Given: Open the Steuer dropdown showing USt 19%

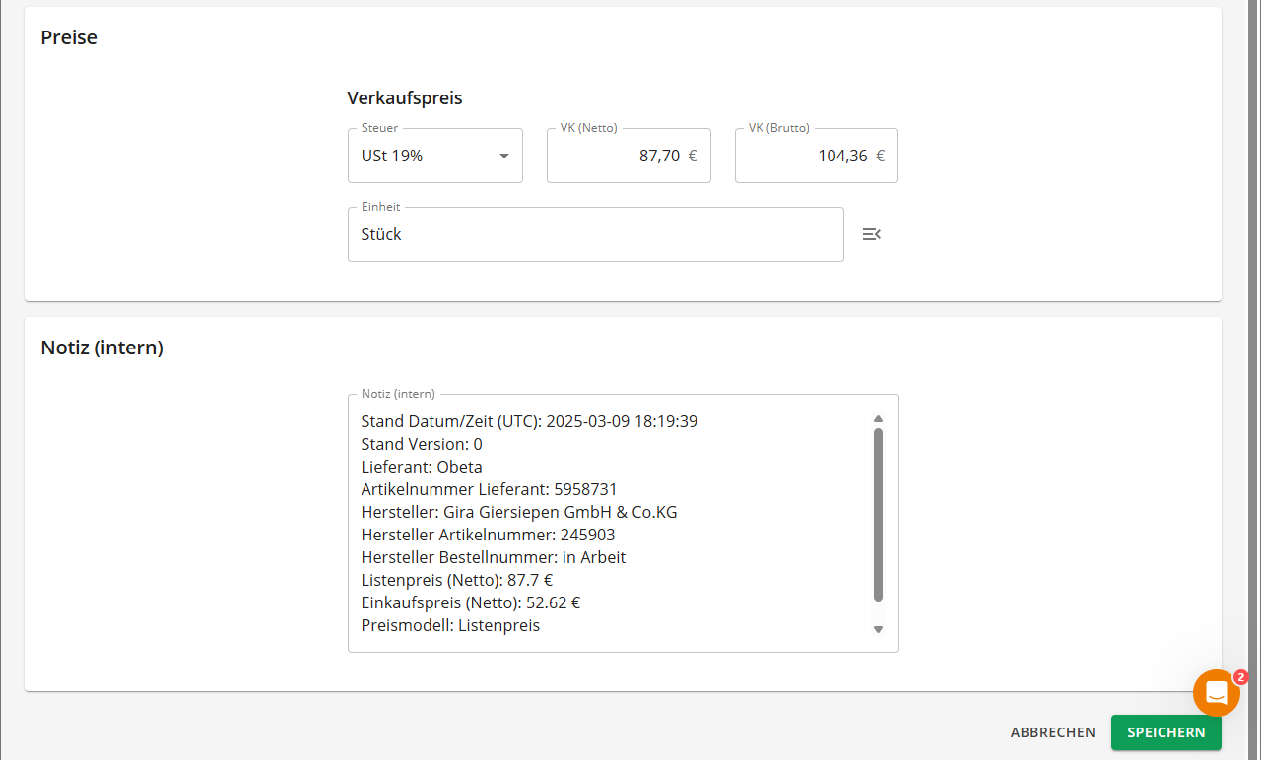Looking at the screenshot, I should click(x=434, y=156).
